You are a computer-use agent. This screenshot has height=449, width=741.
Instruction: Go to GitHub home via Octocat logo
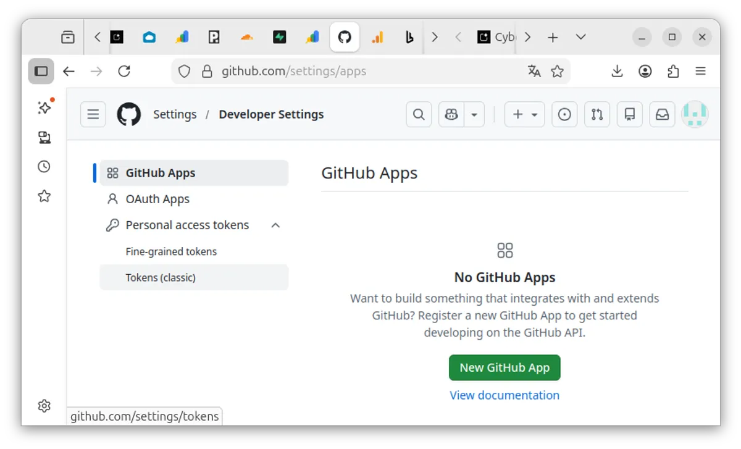pyautogui.click(x=129, y=114)
